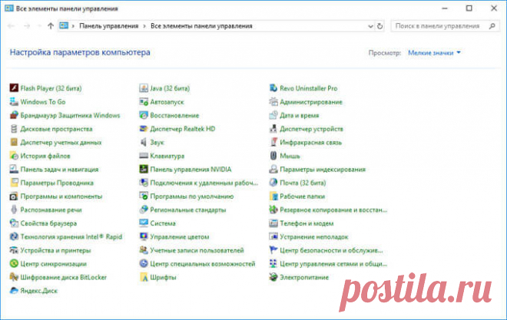Open Свойства браузера link

point(48,223)
